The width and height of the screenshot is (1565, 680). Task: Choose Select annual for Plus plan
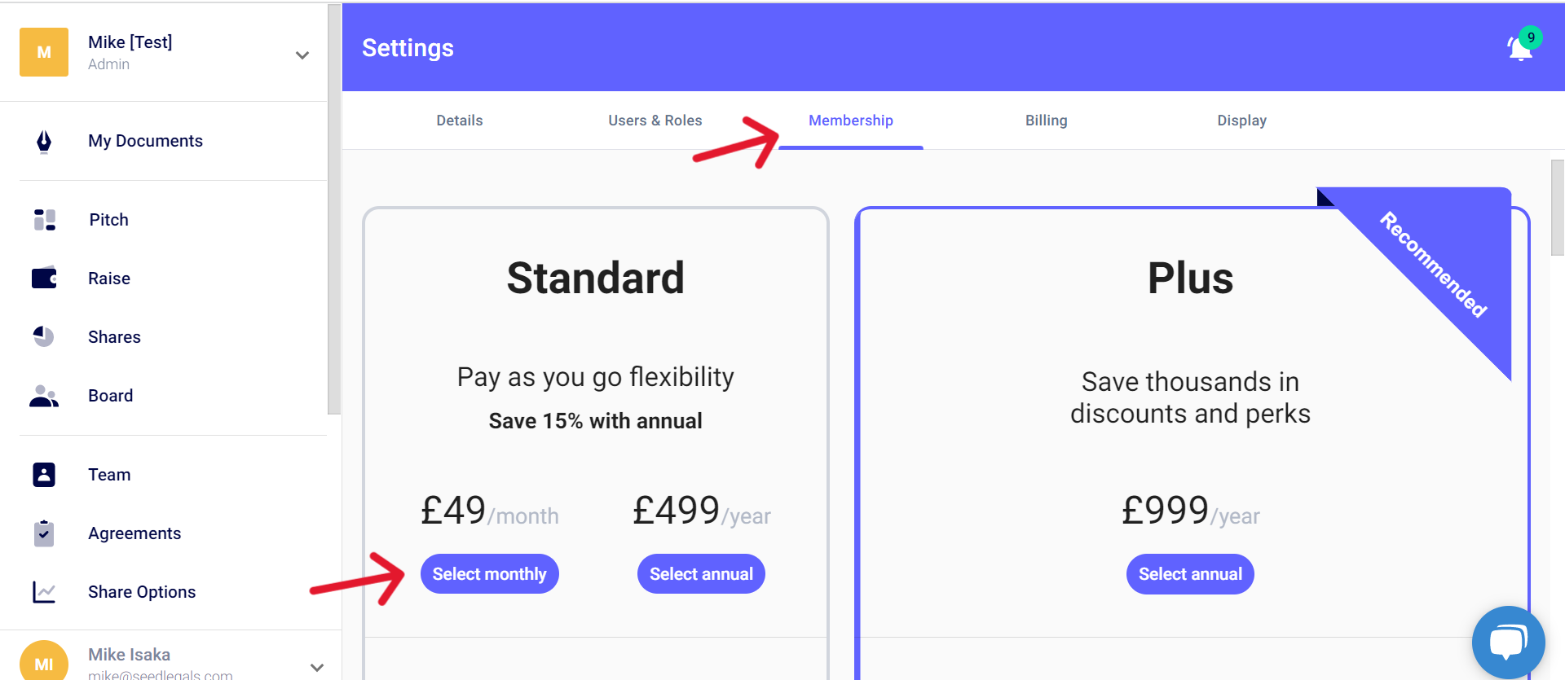click(x=1191, y=574)
